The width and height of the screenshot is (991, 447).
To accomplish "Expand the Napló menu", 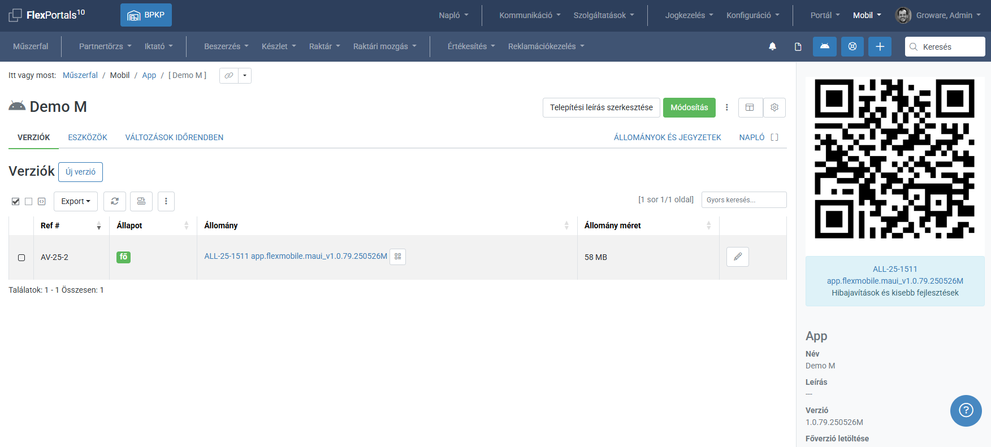I will point(454,15).
